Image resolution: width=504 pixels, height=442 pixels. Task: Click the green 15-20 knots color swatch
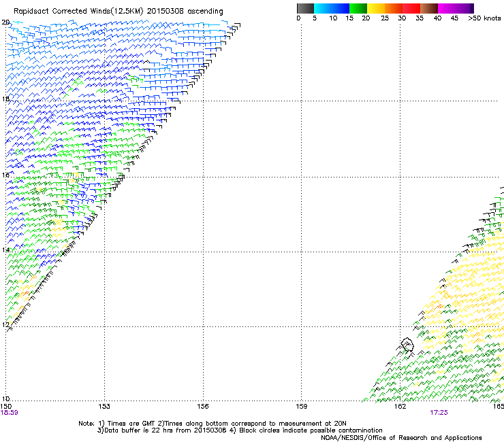click(x=358, y=8)
